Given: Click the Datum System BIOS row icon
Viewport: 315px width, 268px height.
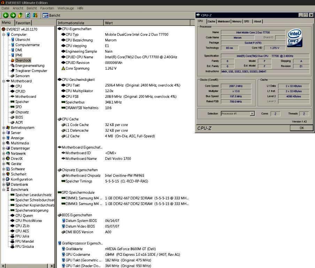Looking at the screenshot, I should [x=63, y=221].
